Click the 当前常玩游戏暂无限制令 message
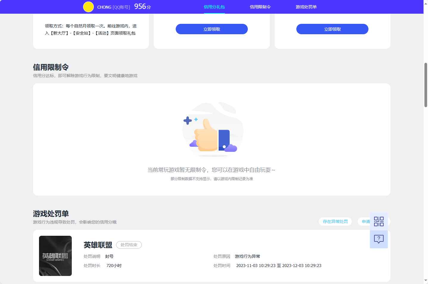This screenshot has width=428, height=284. pos(211,170)
